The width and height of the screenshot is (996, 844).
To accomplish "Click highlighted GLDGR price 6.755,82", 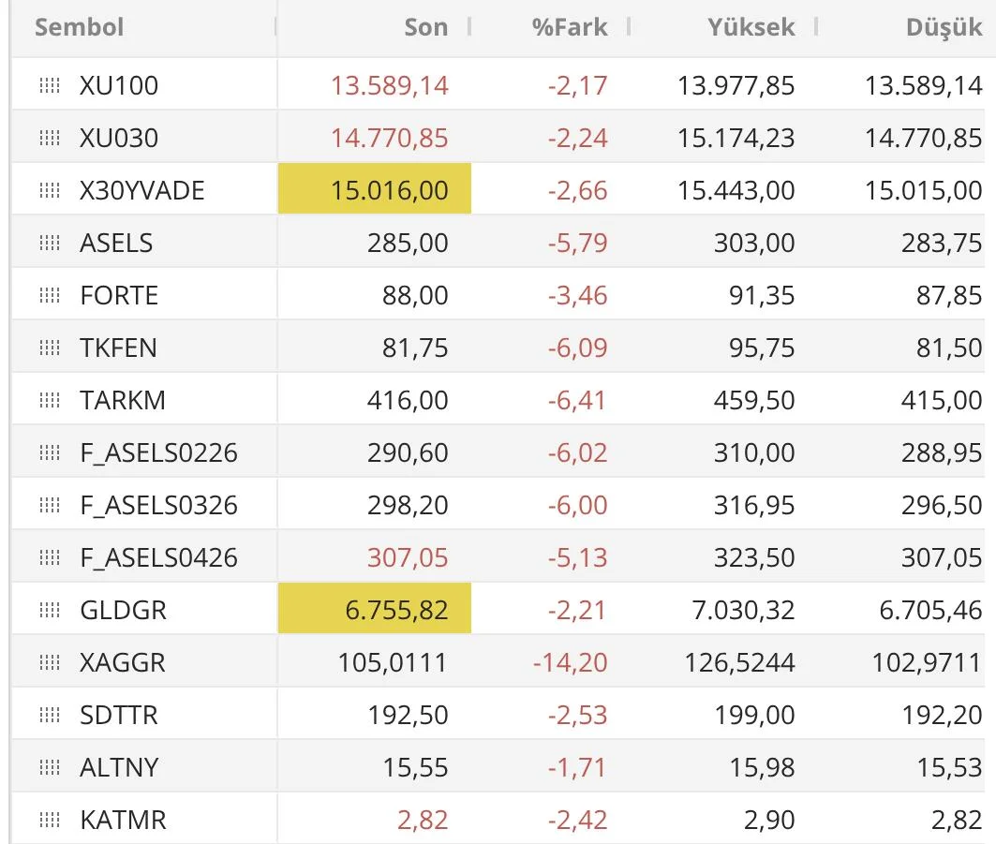I will [396, 611].
